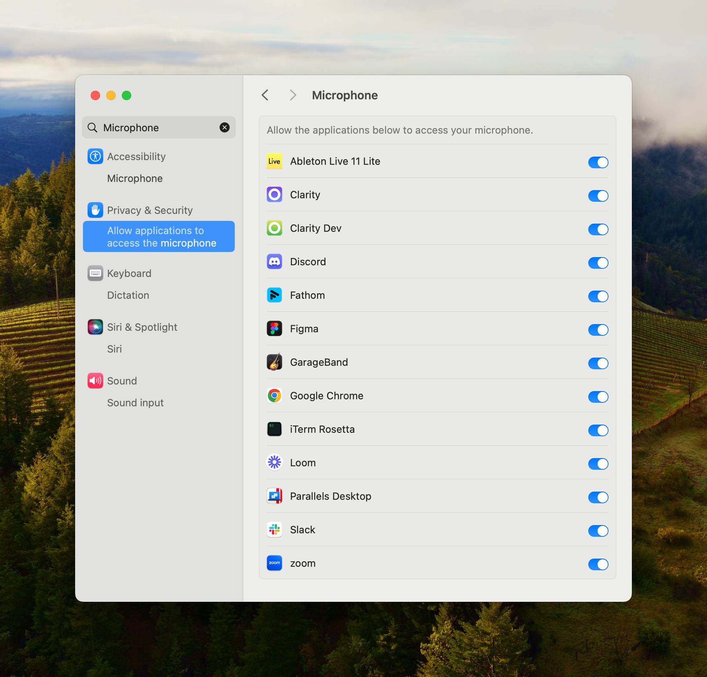Click the allow applications description text
This screenshot has height=677, width=707.
pos(400,130)
